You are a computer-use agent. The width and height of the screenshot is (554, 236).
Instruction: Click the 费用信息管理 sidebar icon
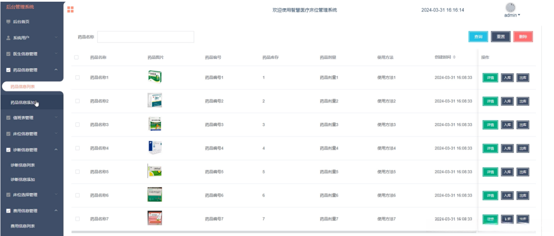tap(8, 211)
